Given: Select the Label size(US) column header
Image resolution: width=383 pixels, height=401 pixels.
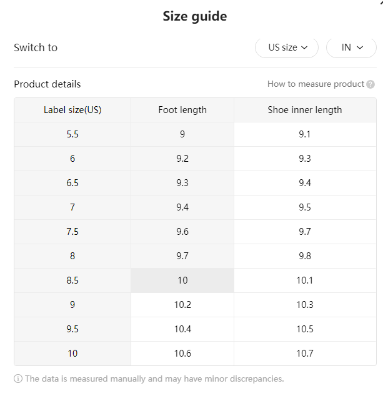Looking at the screenshot, I should (72, 110).
